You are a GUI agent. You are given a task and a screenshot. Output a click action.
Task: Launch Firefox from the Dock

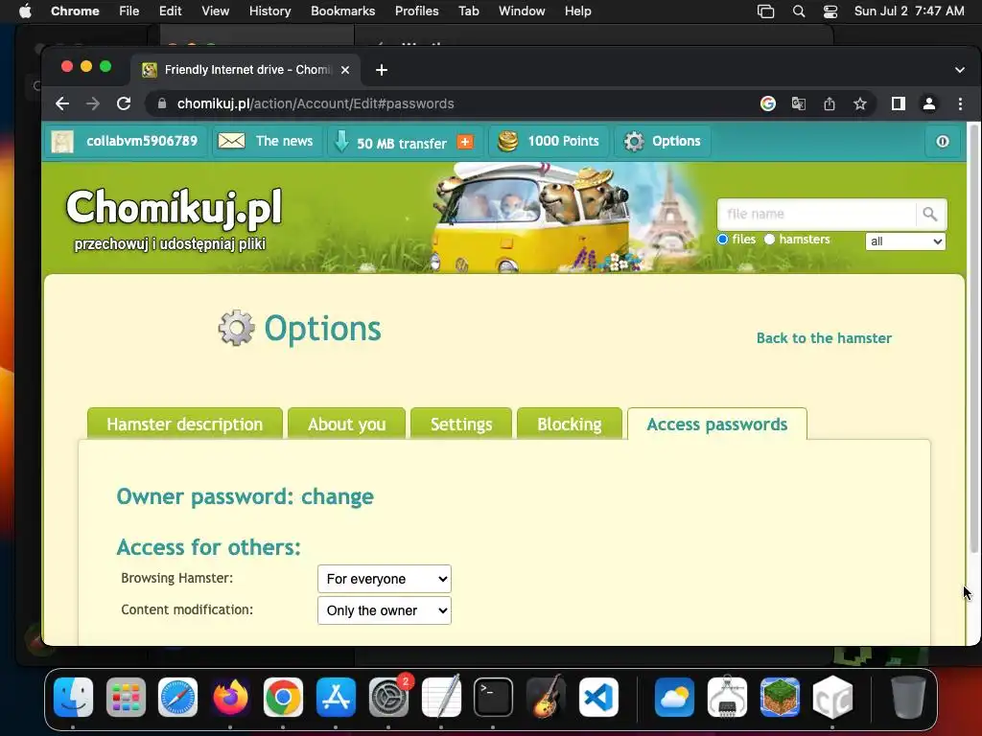(230, 698)
